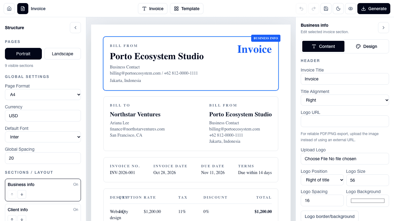The height and width of the screenshot is (221, 394).
Task: Select Landscape page orientation
Action: point(62,54)
